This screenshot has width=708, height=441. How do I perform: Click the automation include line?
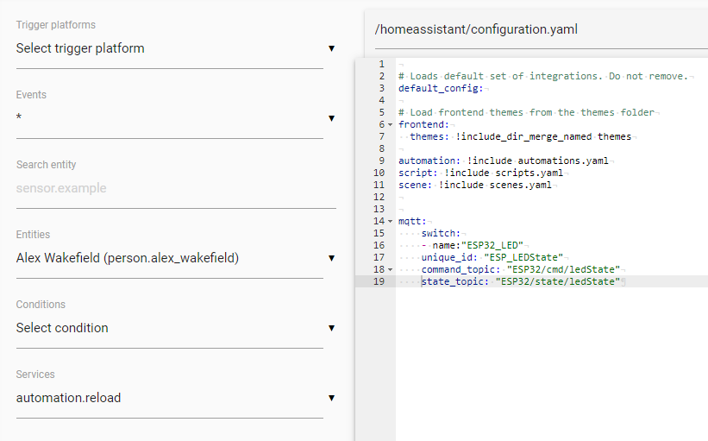504,161
